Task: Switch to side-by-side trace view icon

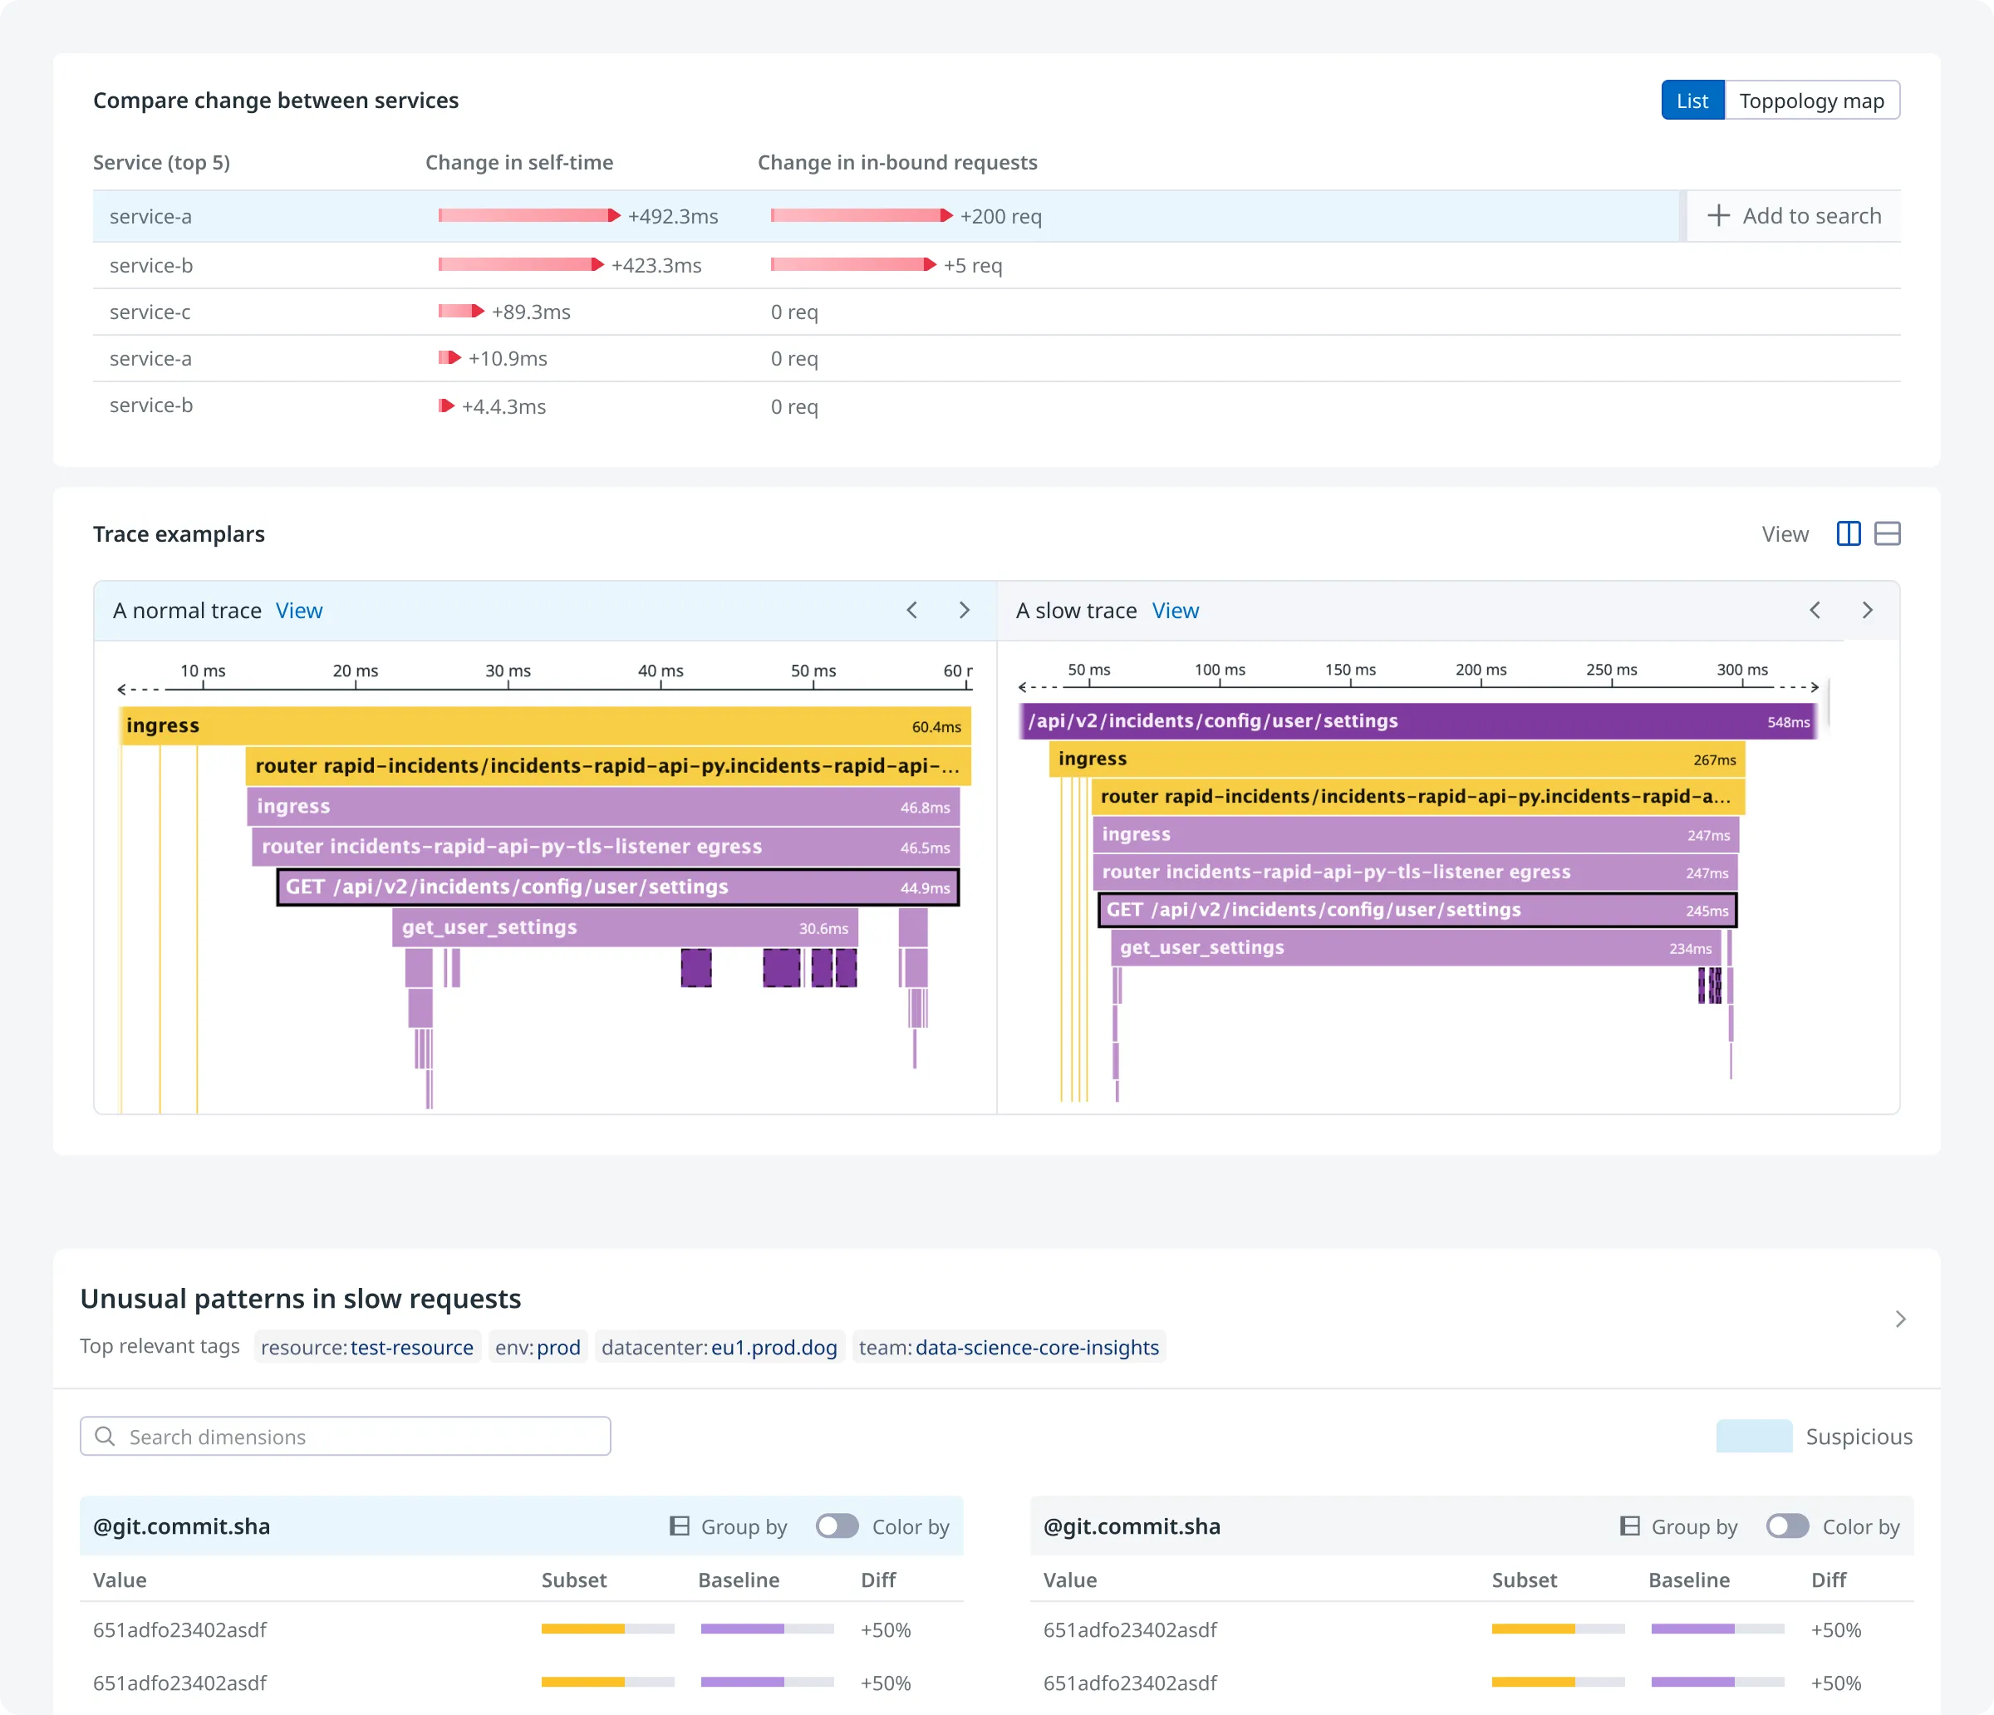Action: 1848,534
